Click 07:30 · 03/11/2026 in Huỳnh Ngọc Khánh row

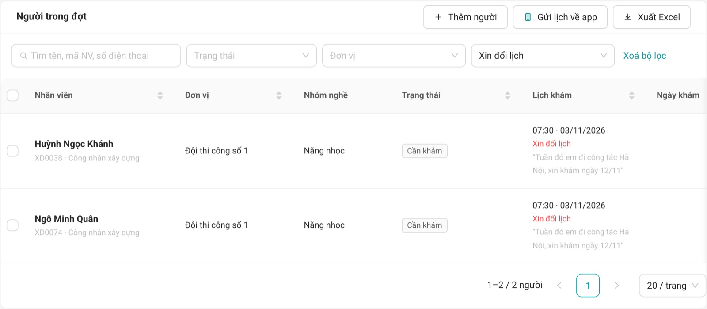pos(569,130)
